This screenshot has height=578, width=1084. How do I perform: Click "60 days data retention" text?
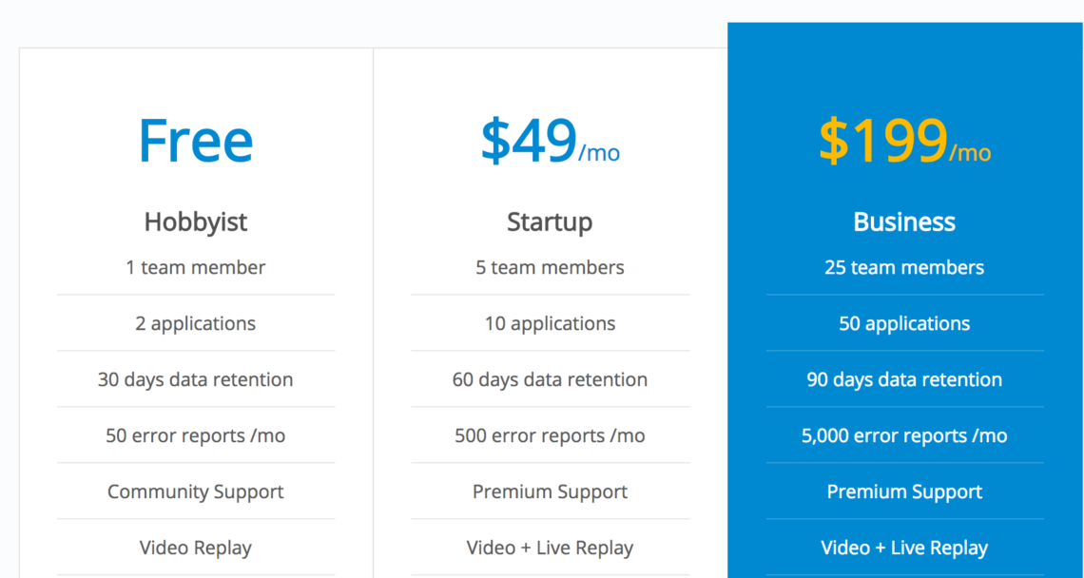point(550,379)
